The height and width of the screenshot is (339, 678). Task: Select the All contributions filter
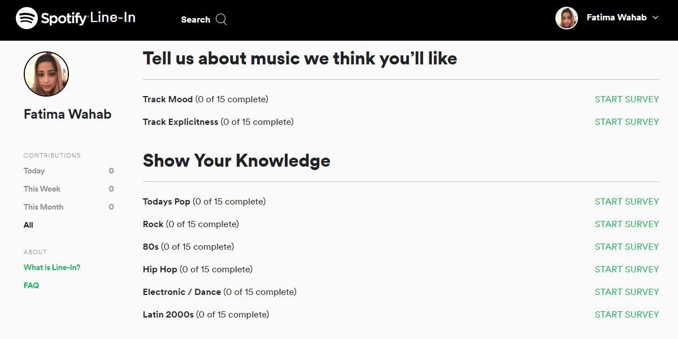click(28, 225)
